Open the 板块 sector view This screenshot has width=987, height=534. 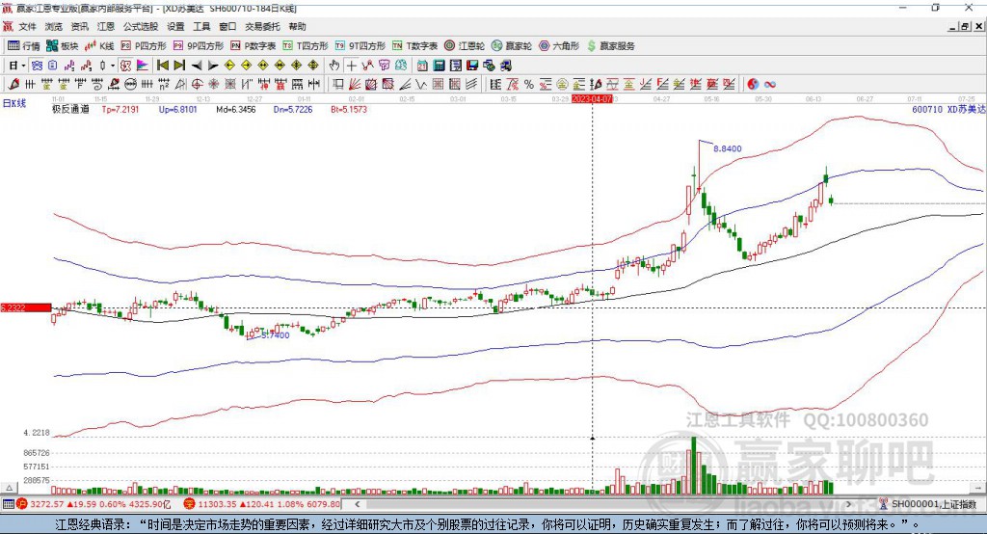point(62,46)
